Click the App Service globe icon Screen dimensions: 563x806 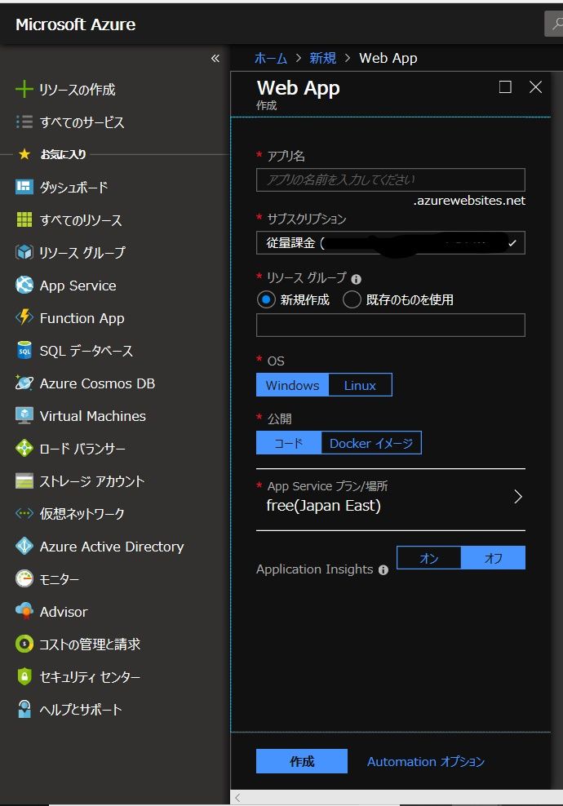pyautogui.click(x=24, y=285)
